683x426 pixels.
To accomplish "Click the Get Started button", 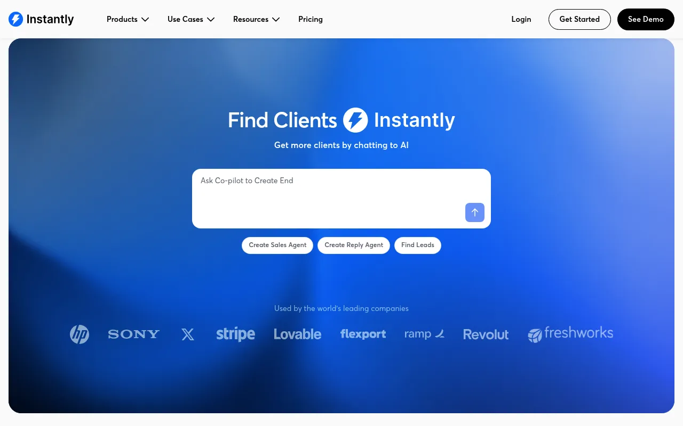I will [x=579, y=19].
